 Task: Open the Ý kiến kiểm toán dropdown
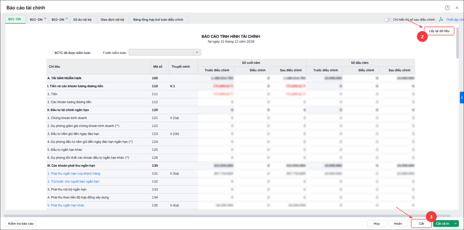(x=165, y=52)
